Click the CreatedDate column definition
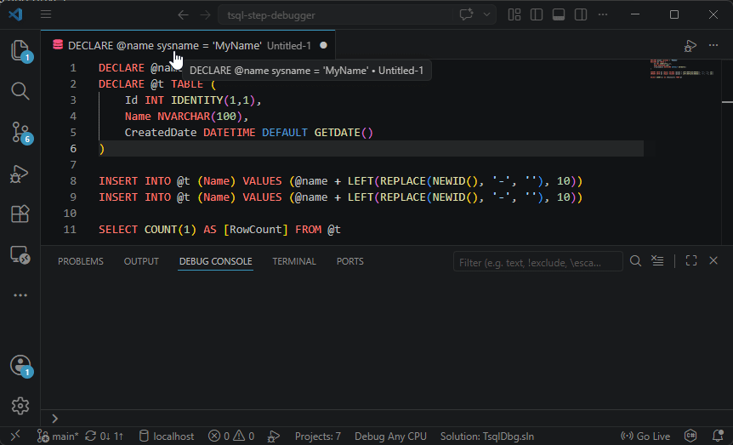 click(248, 133)
